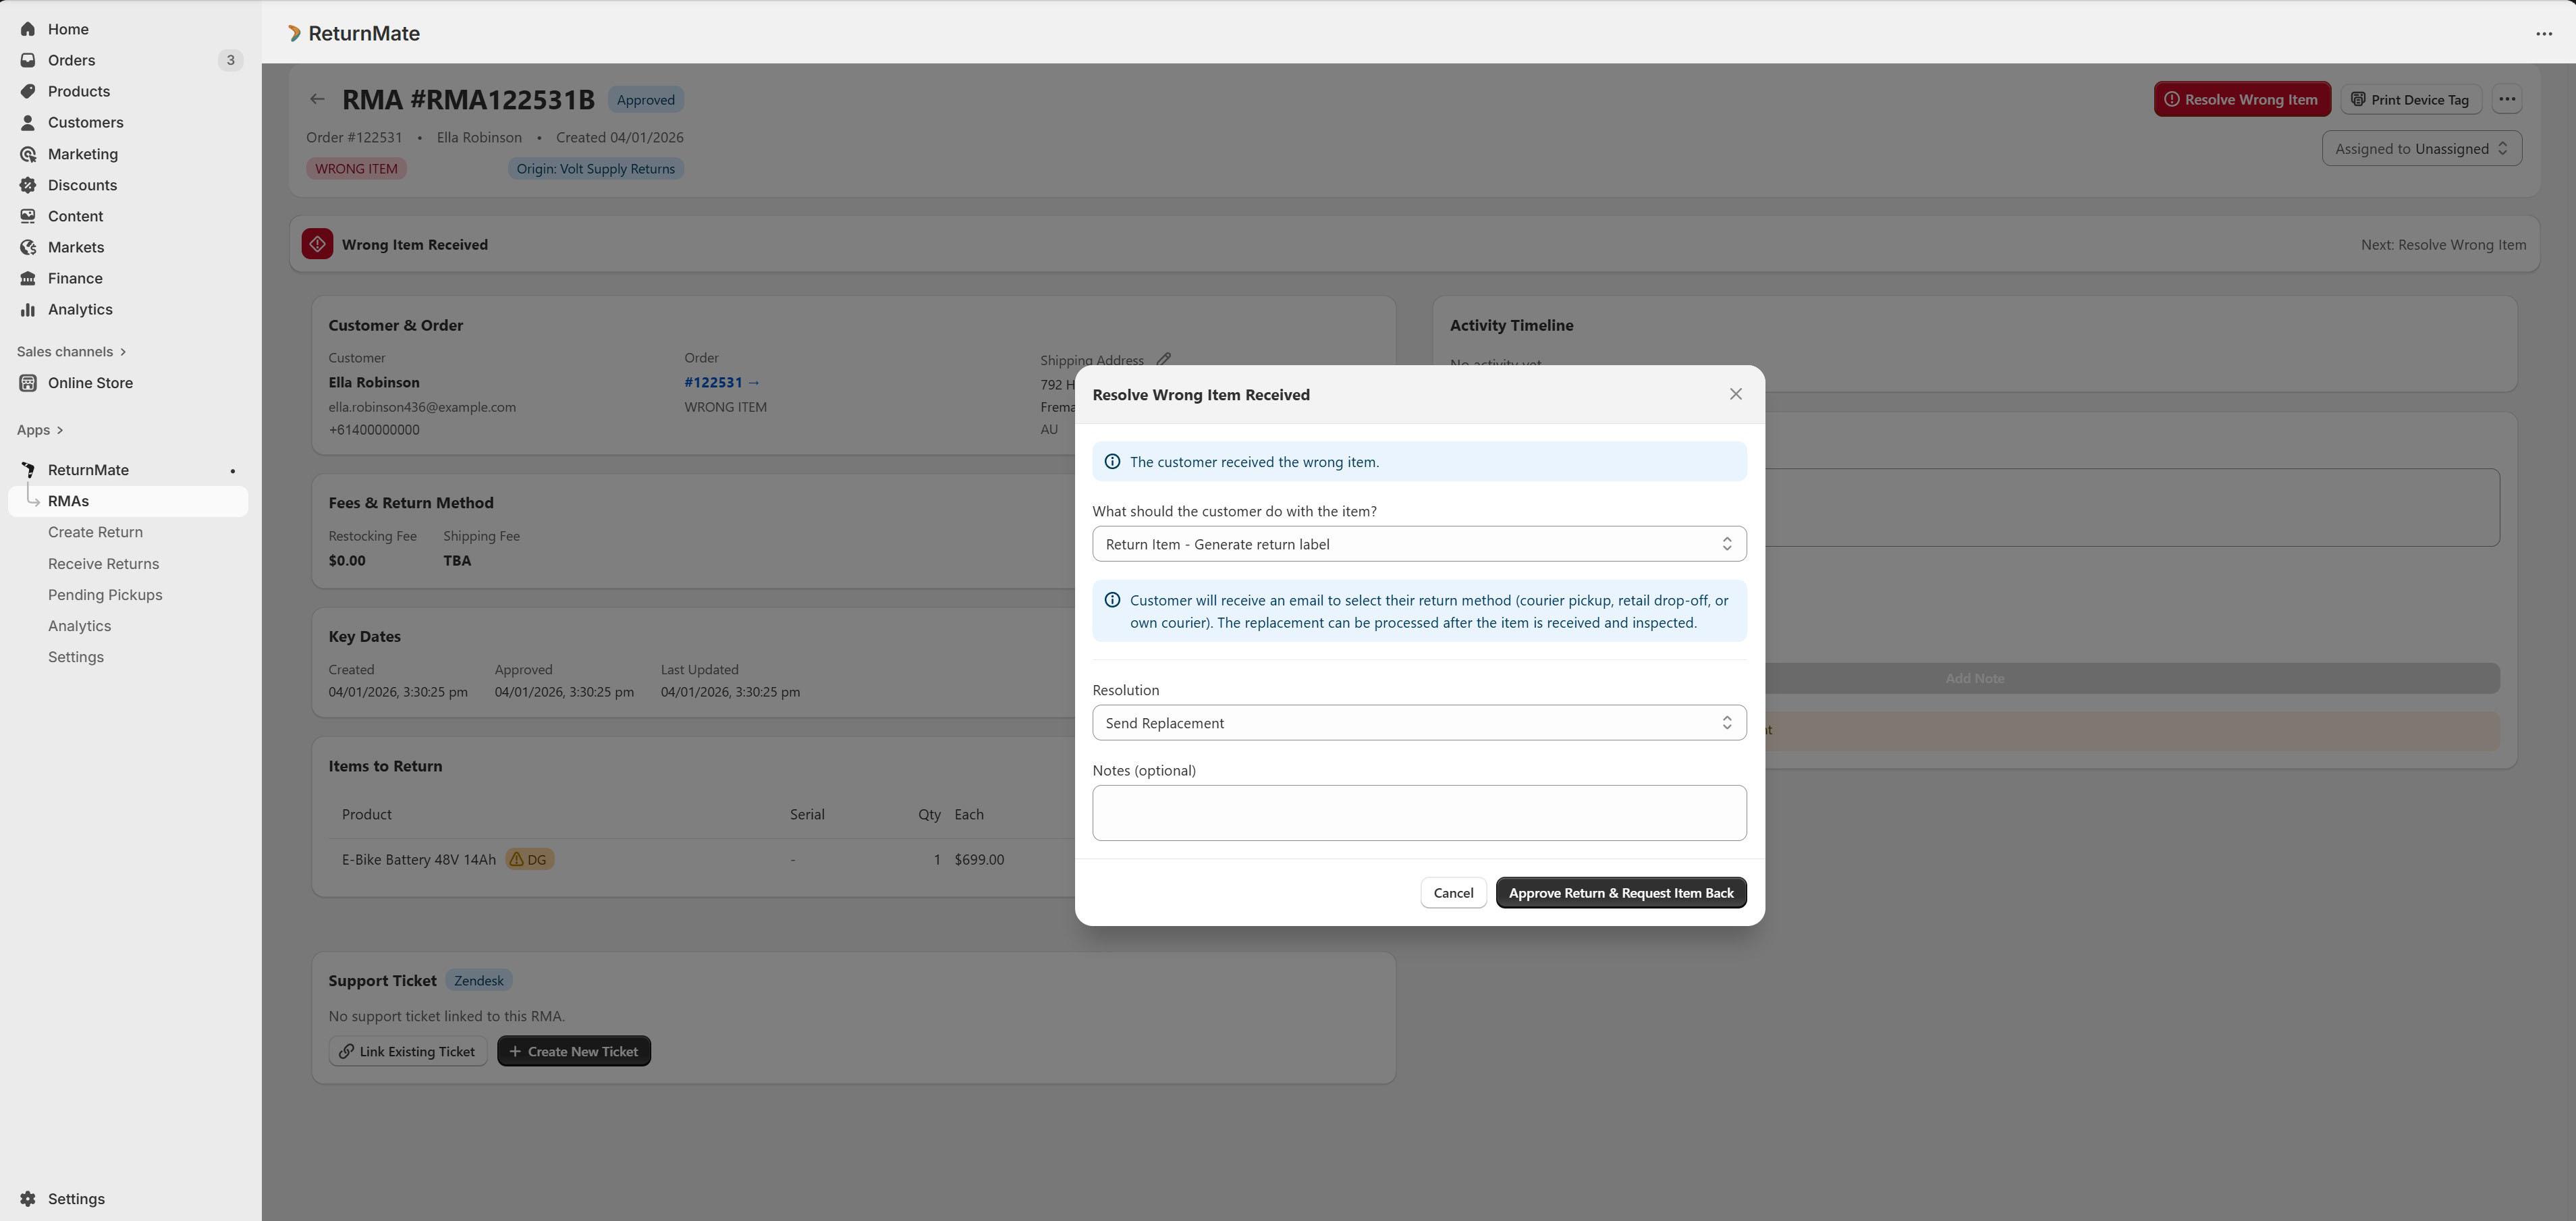Click Link Existing Ticket button
This screenshot has width=2576, height=1221.
pyautogui.click(x=408, y=1051)
